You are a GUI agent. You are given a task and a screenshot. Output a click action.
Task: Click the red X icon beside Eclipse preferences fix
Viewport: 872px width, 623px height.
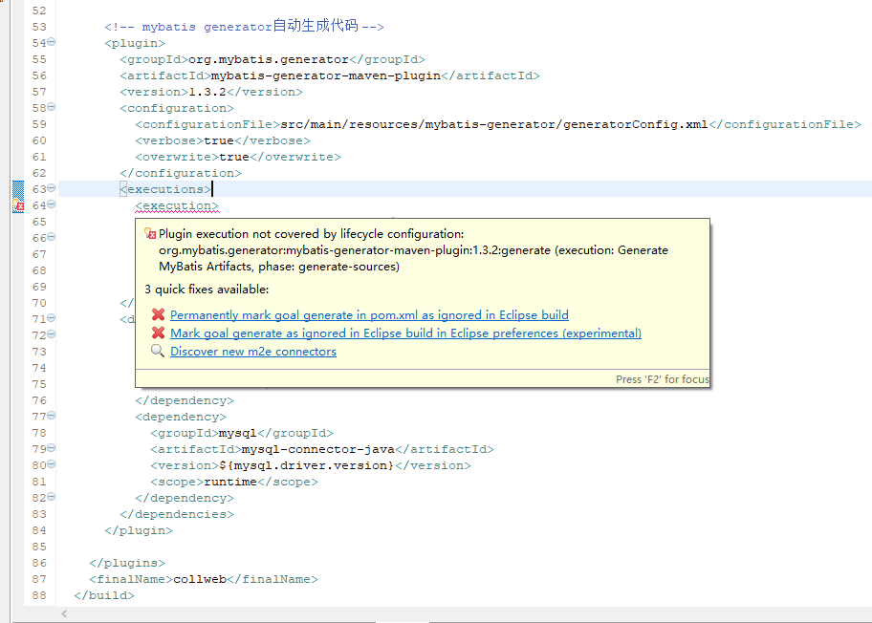coord(159,333)
